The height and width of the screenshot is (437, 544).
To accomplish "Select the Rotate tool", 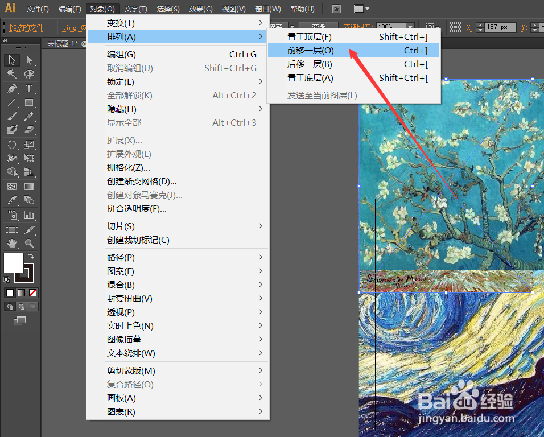I will tap(12, 145).
